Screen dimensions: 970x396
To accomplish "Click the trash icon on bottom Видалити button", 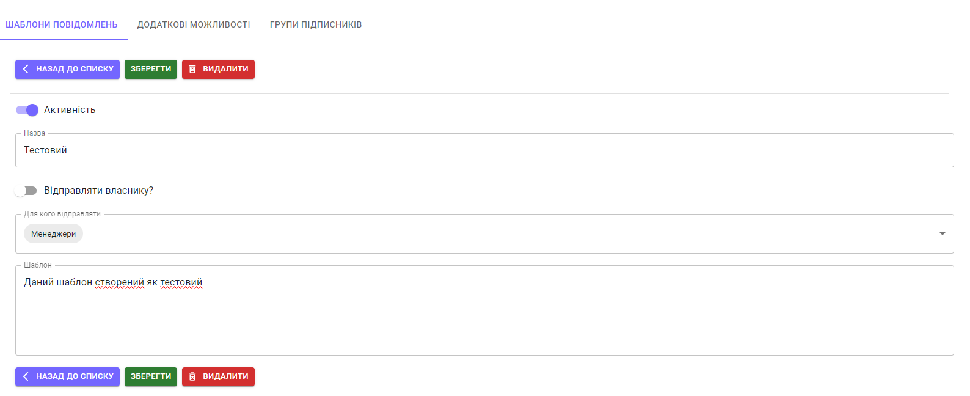I will [x=192, y=377].
